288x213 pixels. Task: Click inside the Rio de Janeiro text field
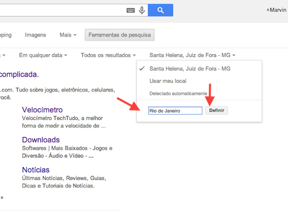point(175,110)
